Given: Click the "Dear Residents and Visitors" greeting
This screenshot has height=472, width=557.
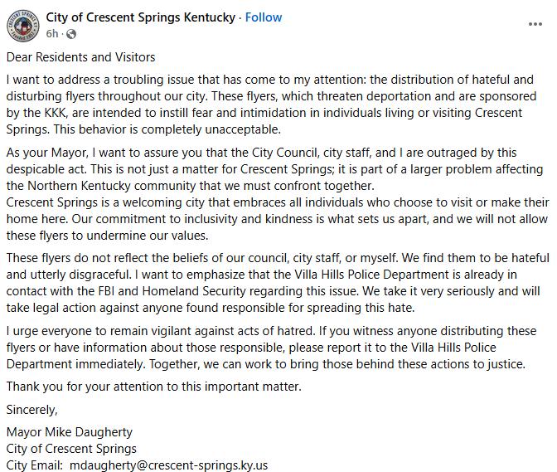Looking at the screenshot, I should pos(80,57).
